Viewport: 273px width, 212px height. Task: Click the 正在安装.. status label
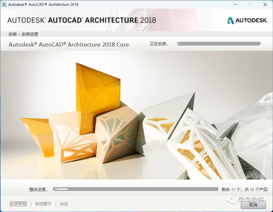click(159, 44)
